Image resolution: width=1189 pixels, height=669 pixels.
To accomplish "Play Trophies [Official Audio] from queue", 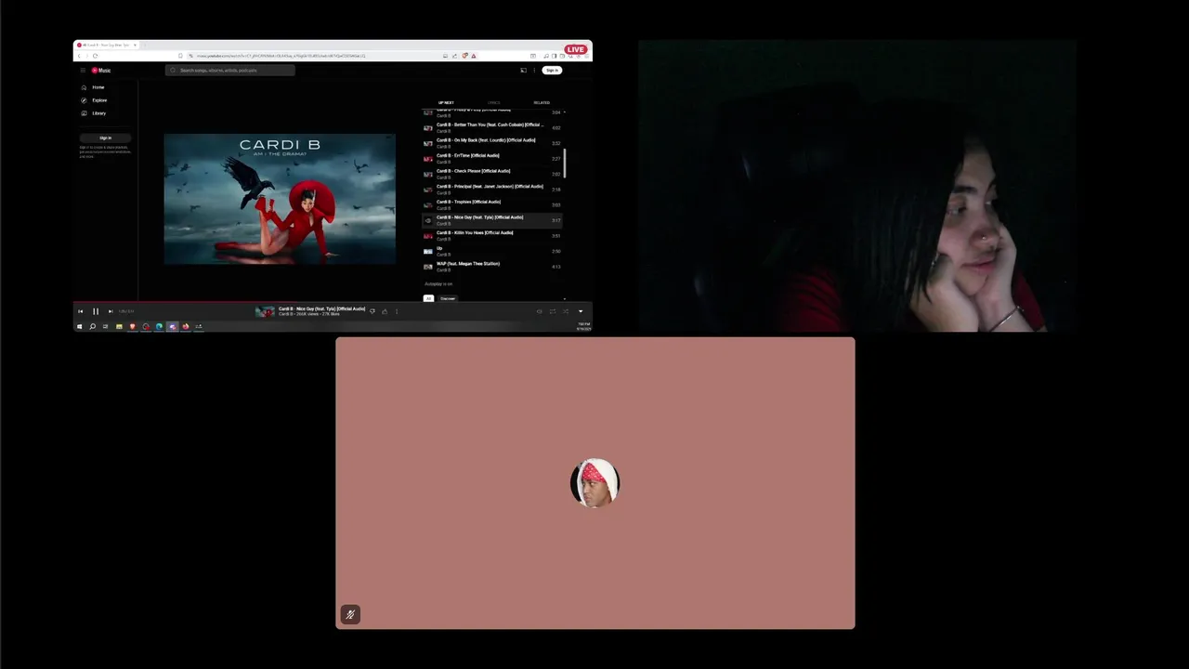I will tap(491, 204).
